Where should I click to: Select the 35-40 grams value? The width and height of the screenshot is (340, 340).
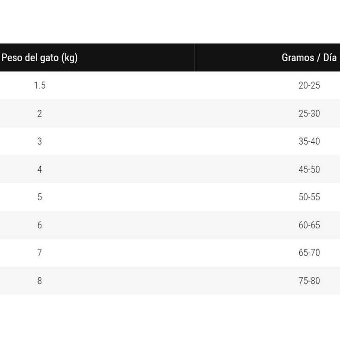click(309, 142)
